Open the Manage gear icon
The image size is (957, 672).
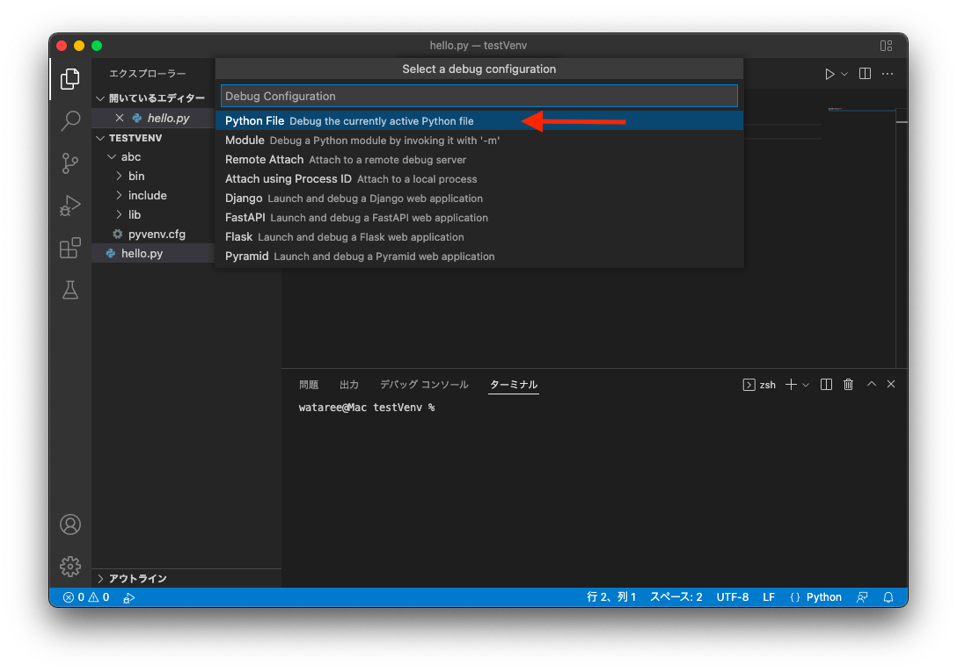pyautogui.click(x=70, y=567)
